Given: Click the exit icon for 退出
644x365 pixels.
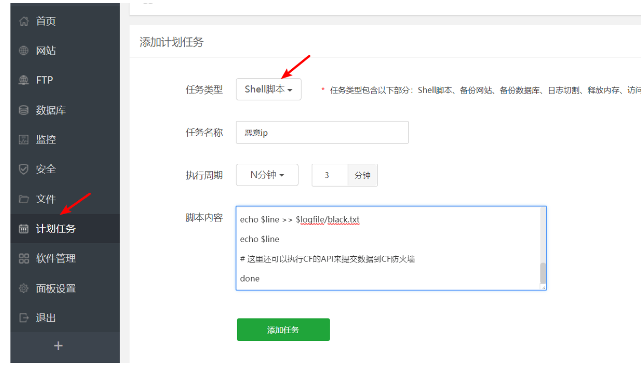Looking at the screenshot, I should pyautogui.click(x=24, y=318).
